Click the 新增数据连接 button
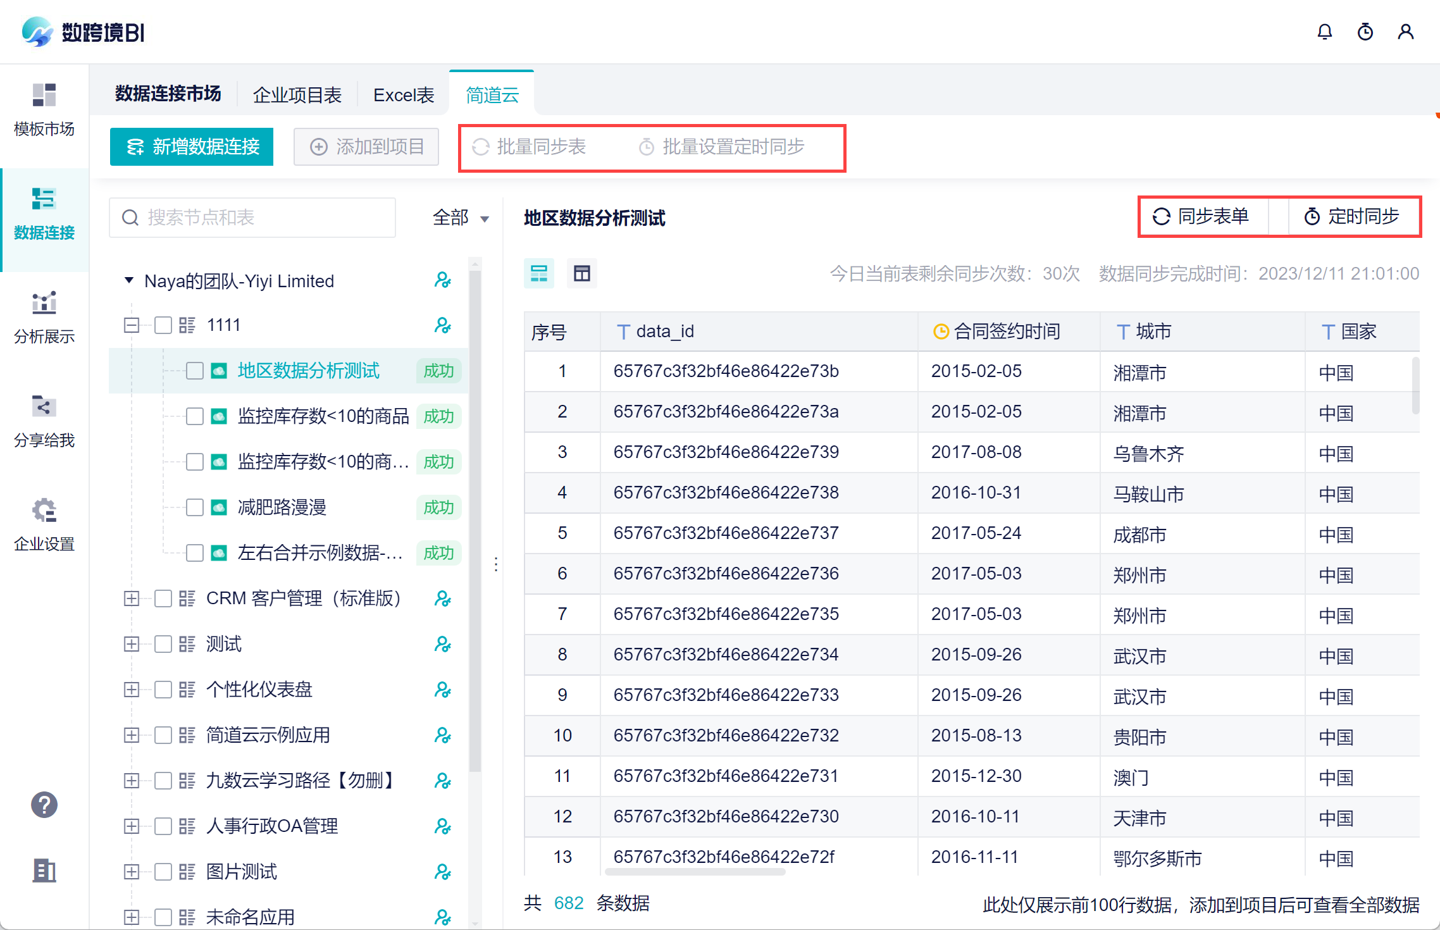1440x930 pixels. (x=192, y=147)
